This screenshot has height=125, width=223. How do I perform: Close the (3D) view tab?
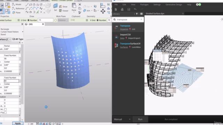[43, 24]
